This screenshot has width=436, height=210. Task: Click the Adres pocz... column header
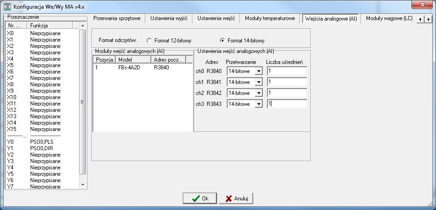tap(169, 60)
